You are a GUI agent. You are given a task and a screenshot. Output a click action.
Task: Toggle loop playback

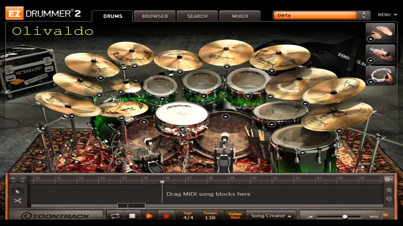click(x=115, y=216)
